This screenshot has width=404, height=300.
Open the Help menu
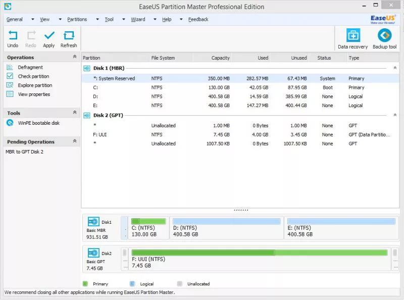click(167, 19)
